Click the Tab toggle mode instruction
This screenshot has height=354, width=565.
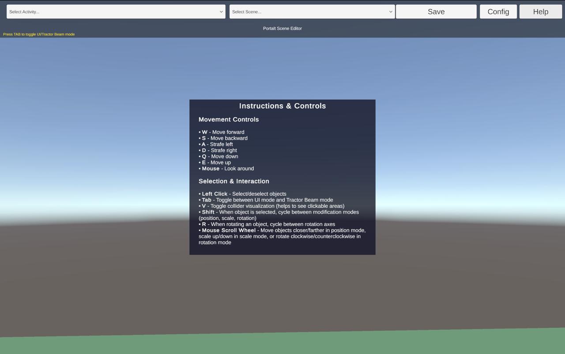[x=267, y=200]
